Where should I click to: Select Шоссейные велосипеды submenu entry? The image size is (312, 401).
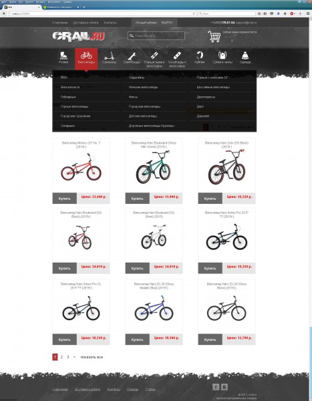click(213, 87)
